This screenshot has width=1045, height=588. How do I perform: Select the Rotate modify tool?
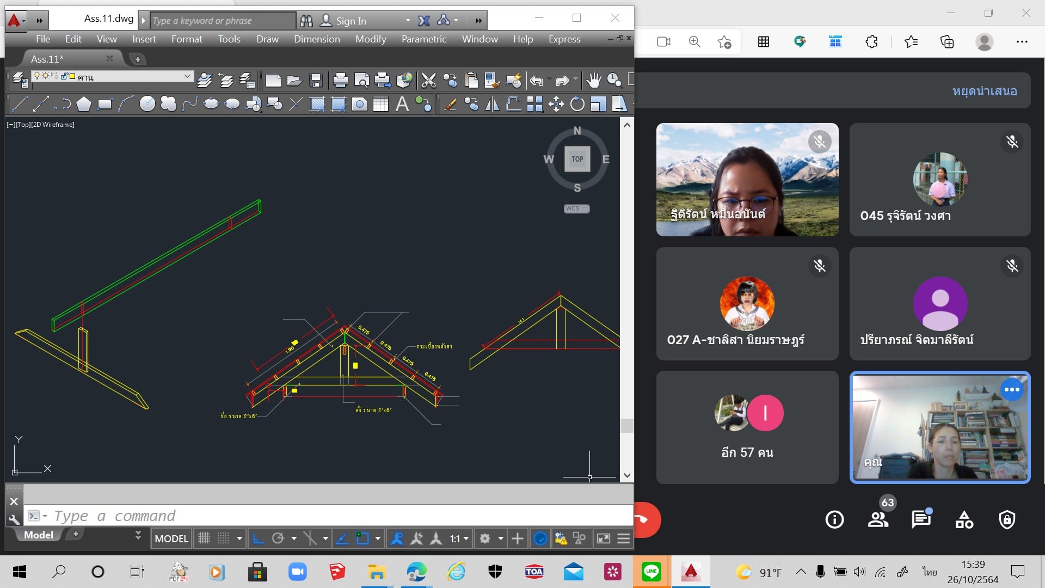coord(577,103)
